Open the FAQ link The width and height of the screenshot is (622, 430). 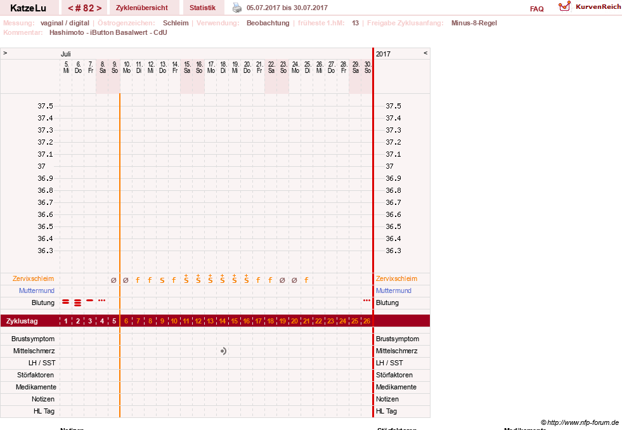click(536, 9)
